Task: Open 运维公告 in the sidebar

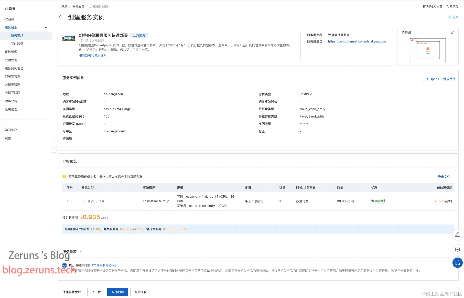Action: tap(11, 101)
